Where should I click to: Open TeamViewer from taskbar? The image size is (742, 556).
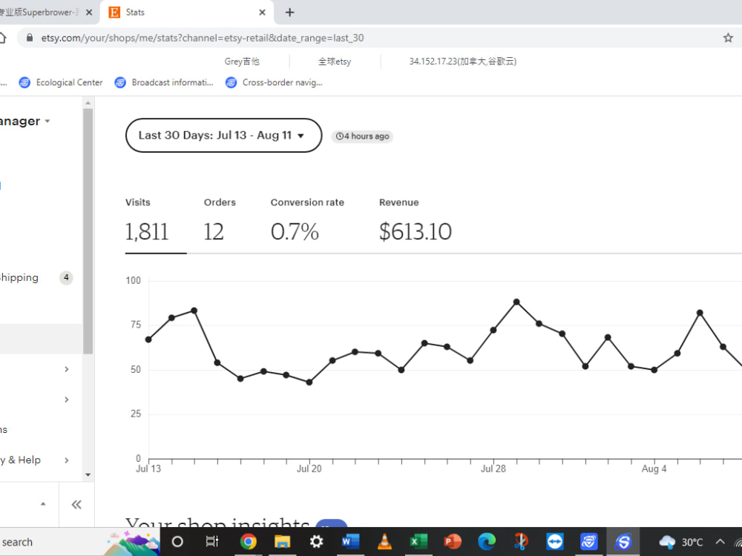coord(554,542)
